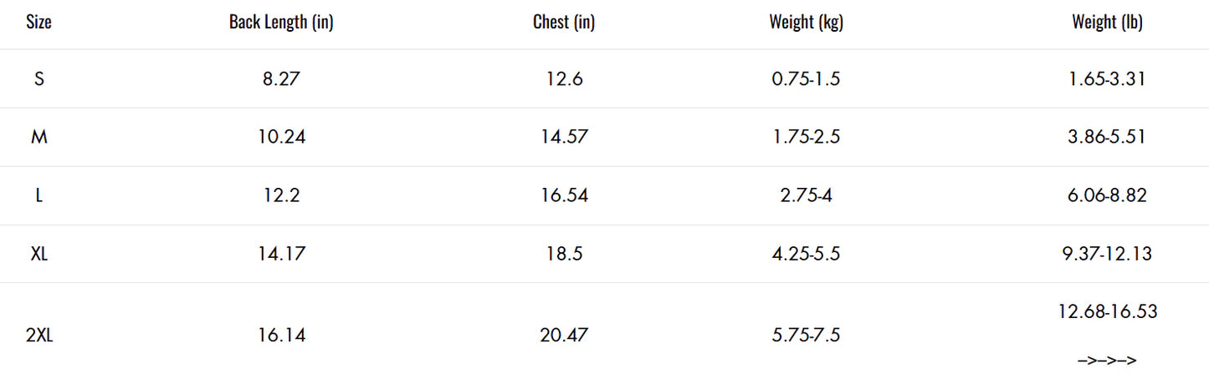Click the 18.5 chest measurement cell
The image size is (1209, 379).
click(564, 254)
